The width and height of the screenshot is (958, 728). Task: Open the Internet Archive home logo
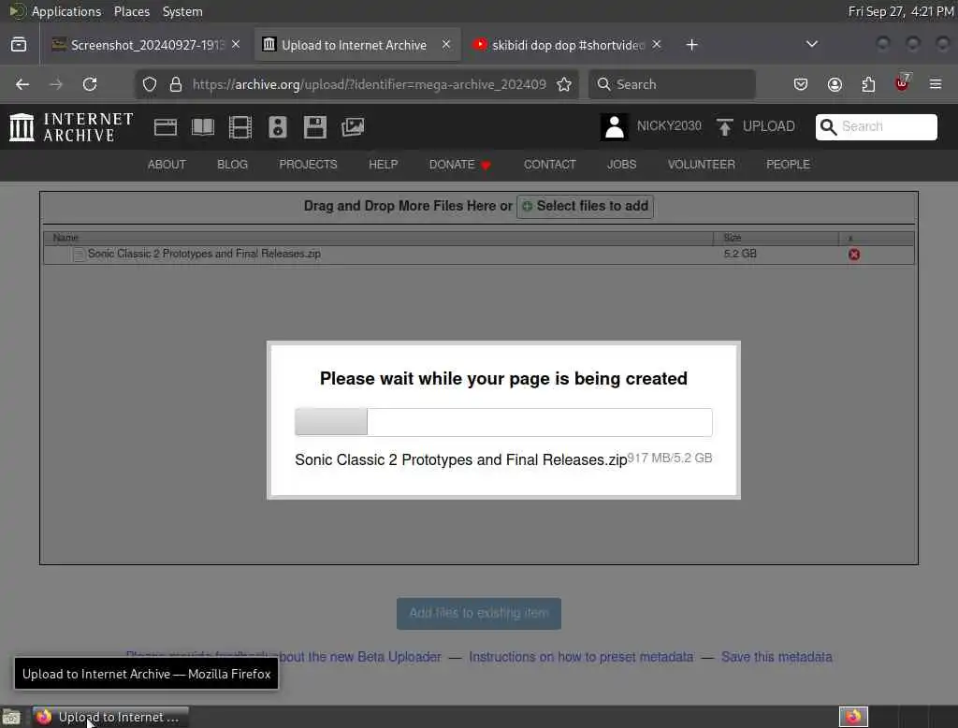[x=71, y=127]
